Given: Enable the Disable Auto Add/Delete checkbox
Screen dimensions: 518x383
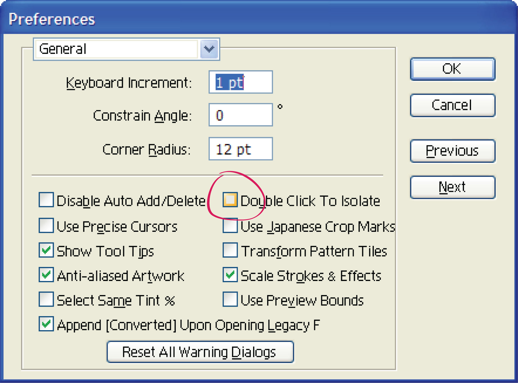Looking at the screenshot, I should tap(46, 200).
